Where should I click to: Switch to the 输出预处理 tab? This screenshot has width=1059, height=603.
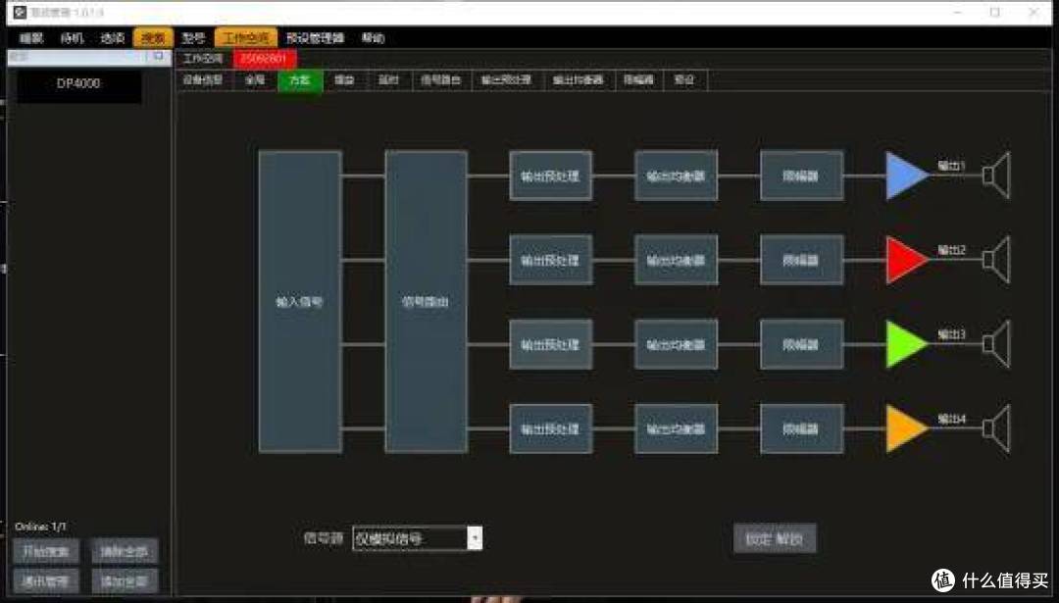coord(506,80)
